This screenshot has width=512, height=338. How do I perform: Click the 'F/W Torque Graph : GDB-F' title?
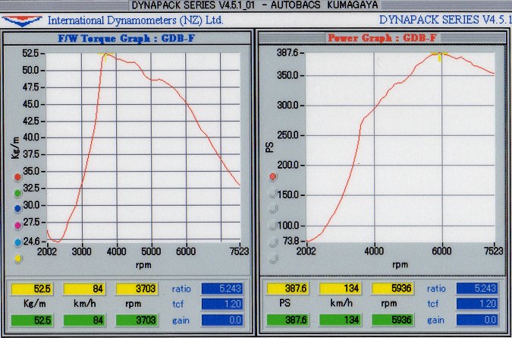(x=127, y=39)
